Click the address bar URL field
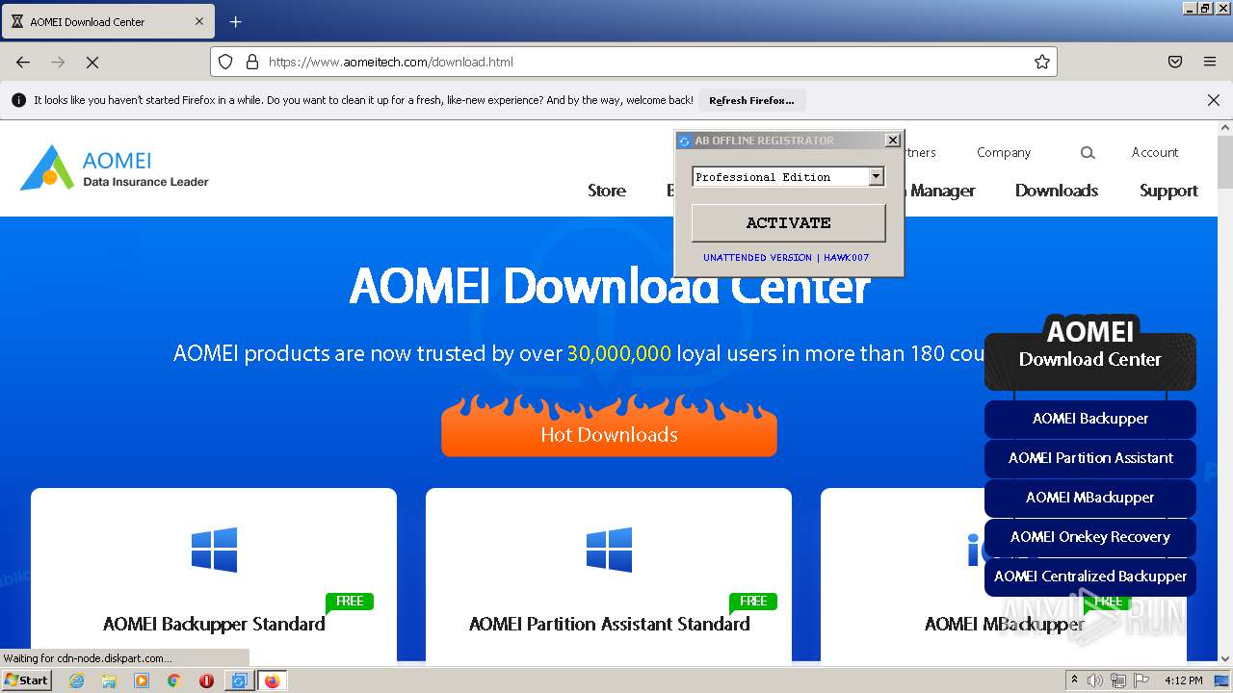1233x693 pixels. tap(636, 62)
